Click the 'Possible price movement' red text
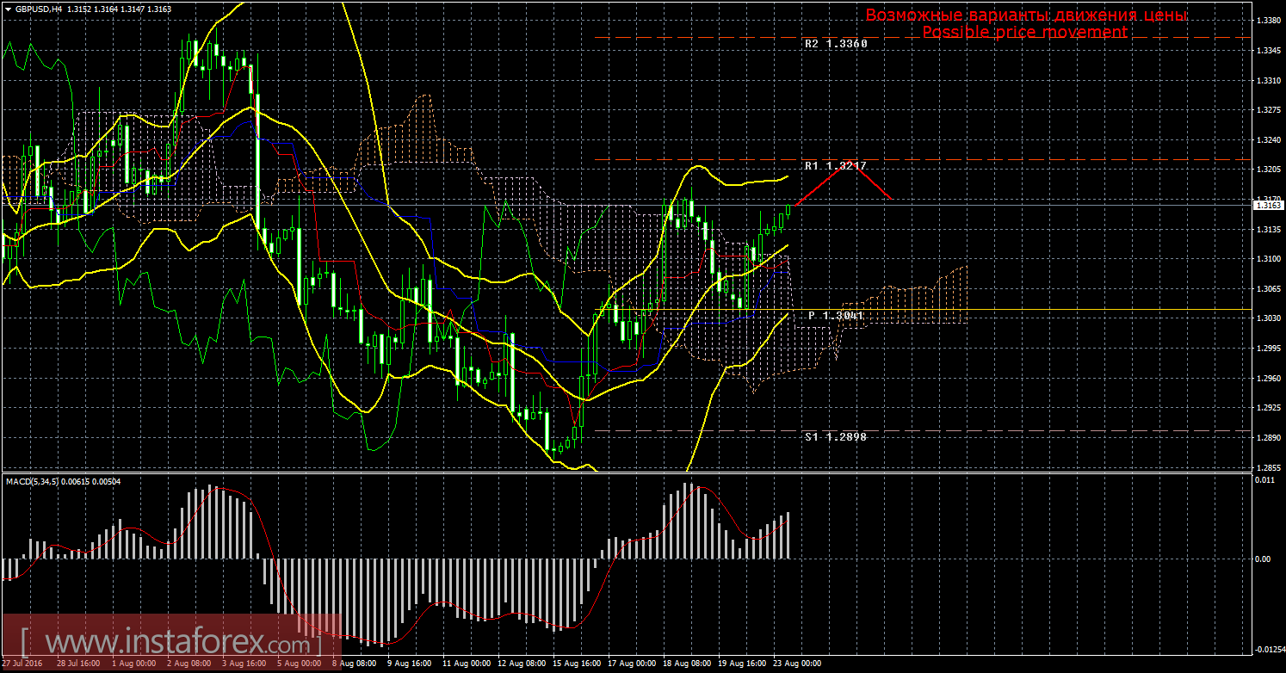1286x673 pixels. click(1024, 32)
